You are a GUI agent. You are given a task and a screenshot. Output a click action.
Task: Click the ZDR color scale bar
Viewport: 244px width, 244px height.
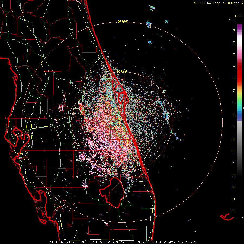click(239, 120)
